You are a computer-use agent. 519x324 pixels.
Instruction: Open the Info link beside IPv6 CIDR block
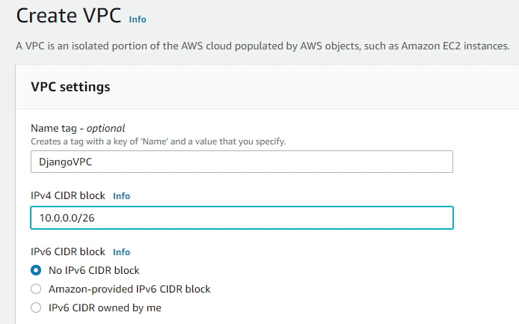coord(121,252)
